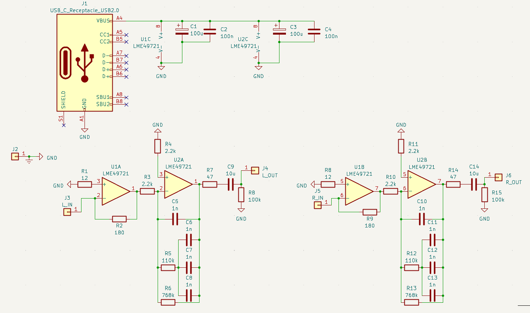
Task: Click the GND symbol under U2C pin 4
Action: coord(259,68)
